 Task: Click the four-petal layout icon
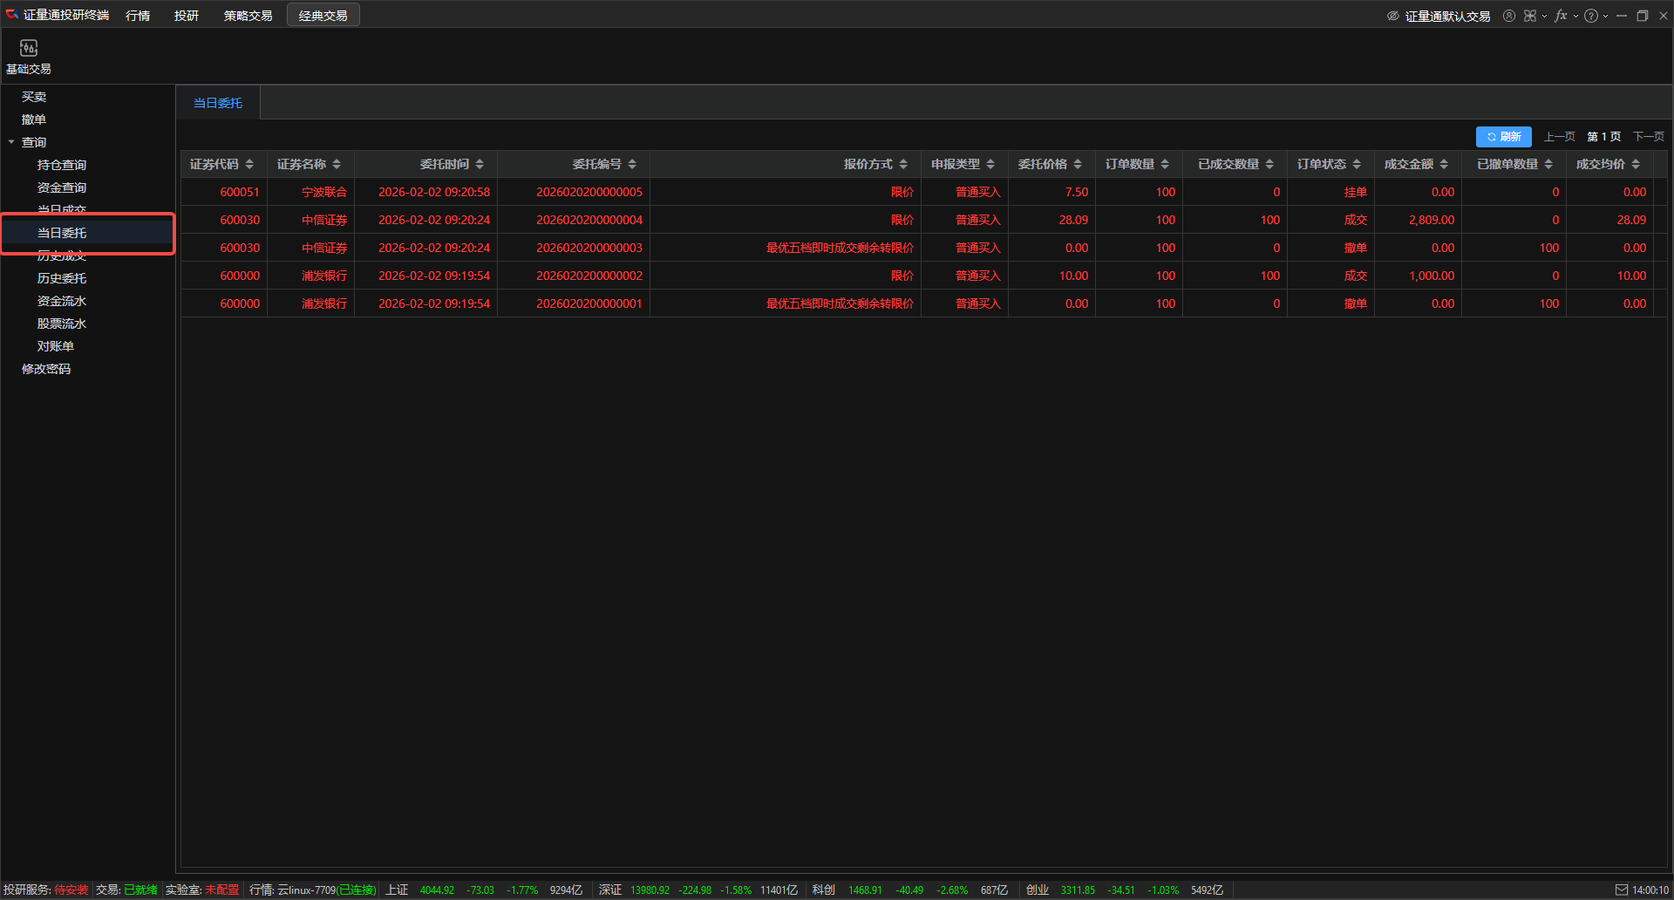1530,16
